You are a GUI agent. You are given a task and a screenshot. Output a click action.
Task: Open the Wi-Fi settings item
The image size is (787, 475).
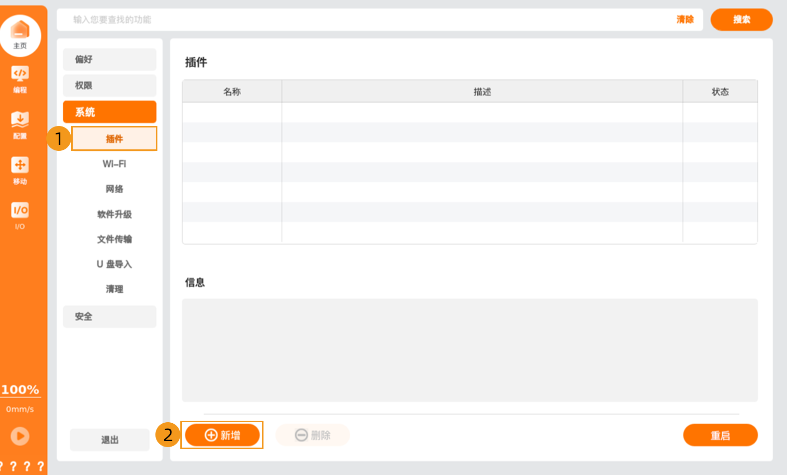tap(115, 164)
